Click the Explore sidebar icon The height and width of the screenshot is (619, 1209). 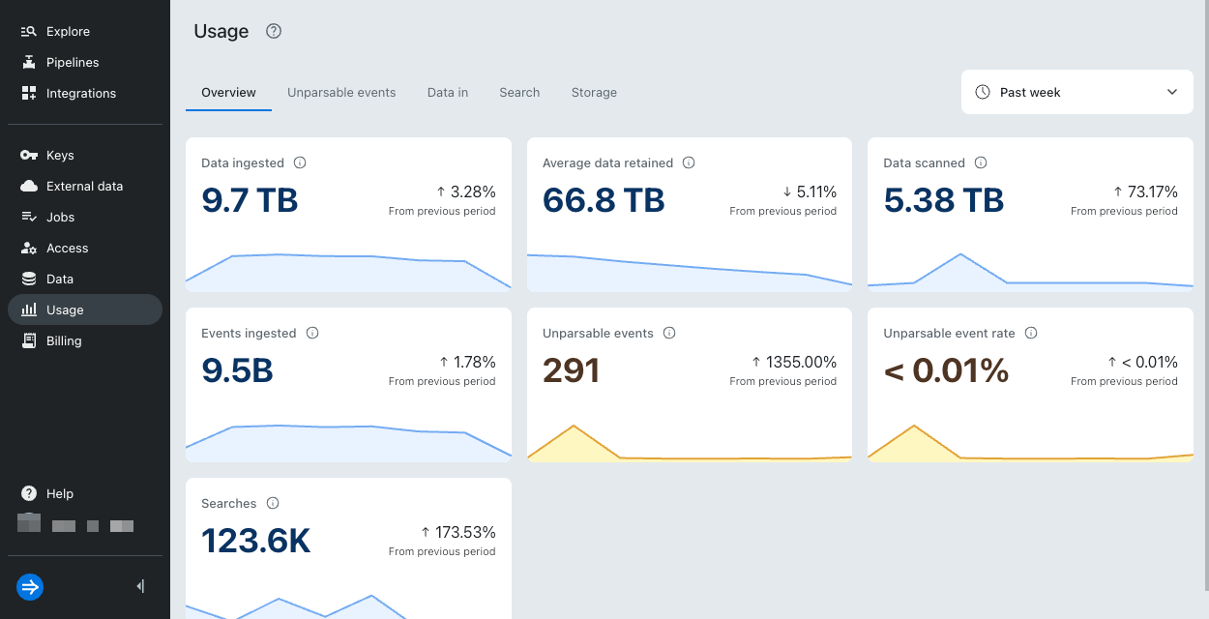(29, 31)
